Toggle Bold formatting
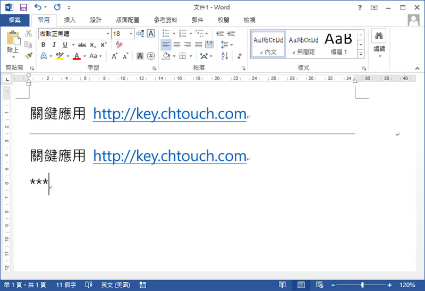The height and width of the screenshot is (291, 425). [43, 45]
